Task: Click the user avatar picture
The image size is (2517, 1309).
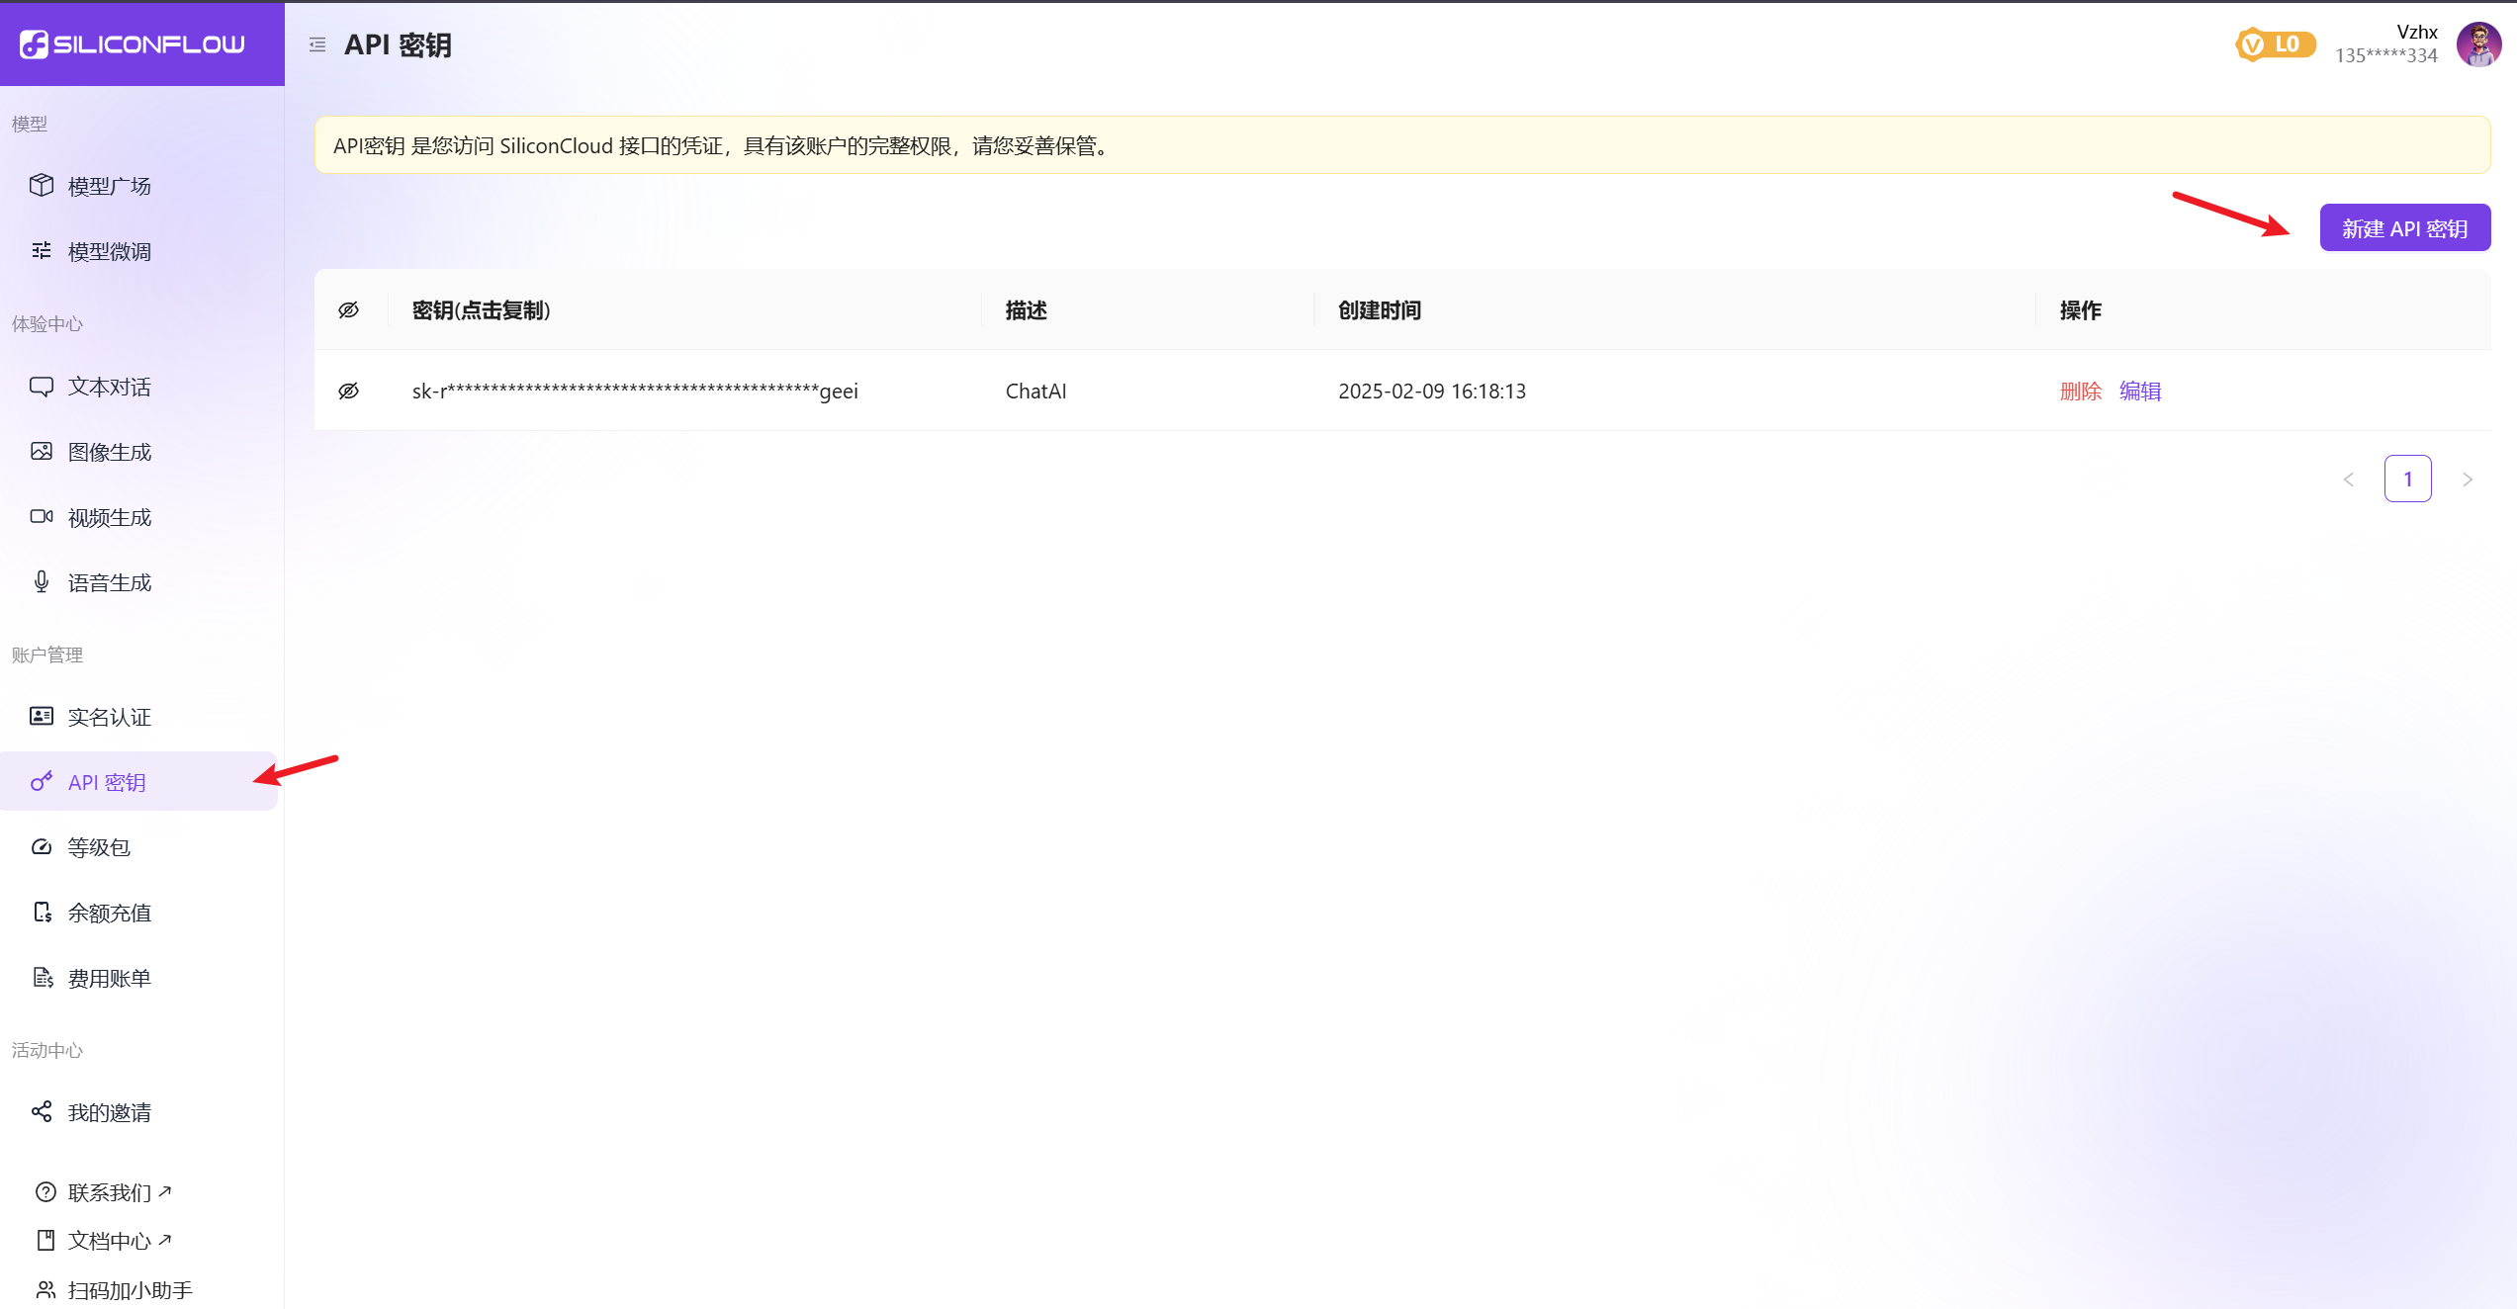Action: pyautogui.click(x=2478, y=44)
